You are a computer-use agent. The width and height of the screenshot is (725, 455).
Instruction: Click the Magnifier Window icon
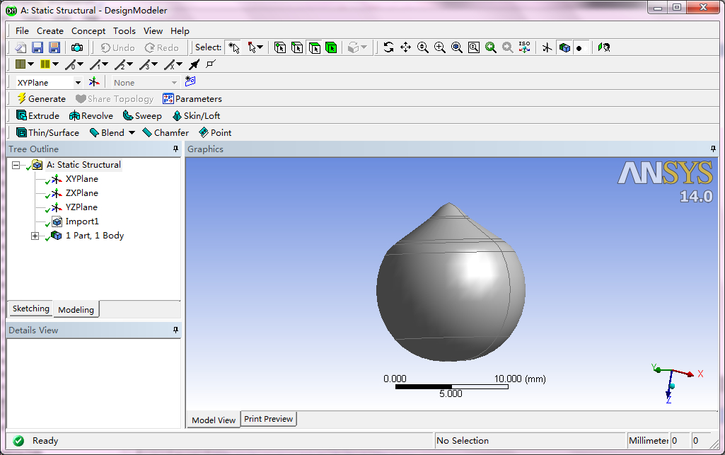coord(474,47)
